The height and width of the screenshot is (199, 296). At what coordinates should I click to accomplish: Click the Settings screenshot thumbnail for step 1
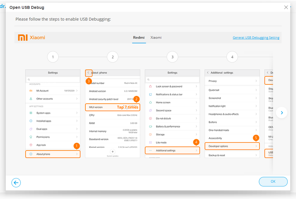coord(53,113)
